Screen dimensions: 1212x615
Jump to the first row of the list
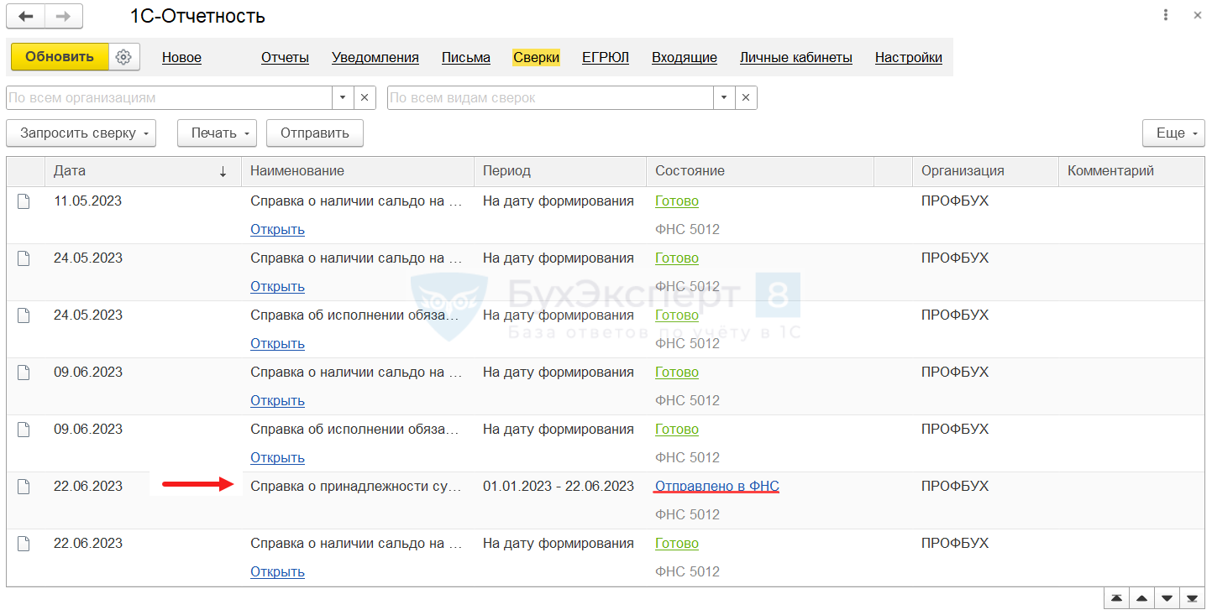pos(1116,598)
